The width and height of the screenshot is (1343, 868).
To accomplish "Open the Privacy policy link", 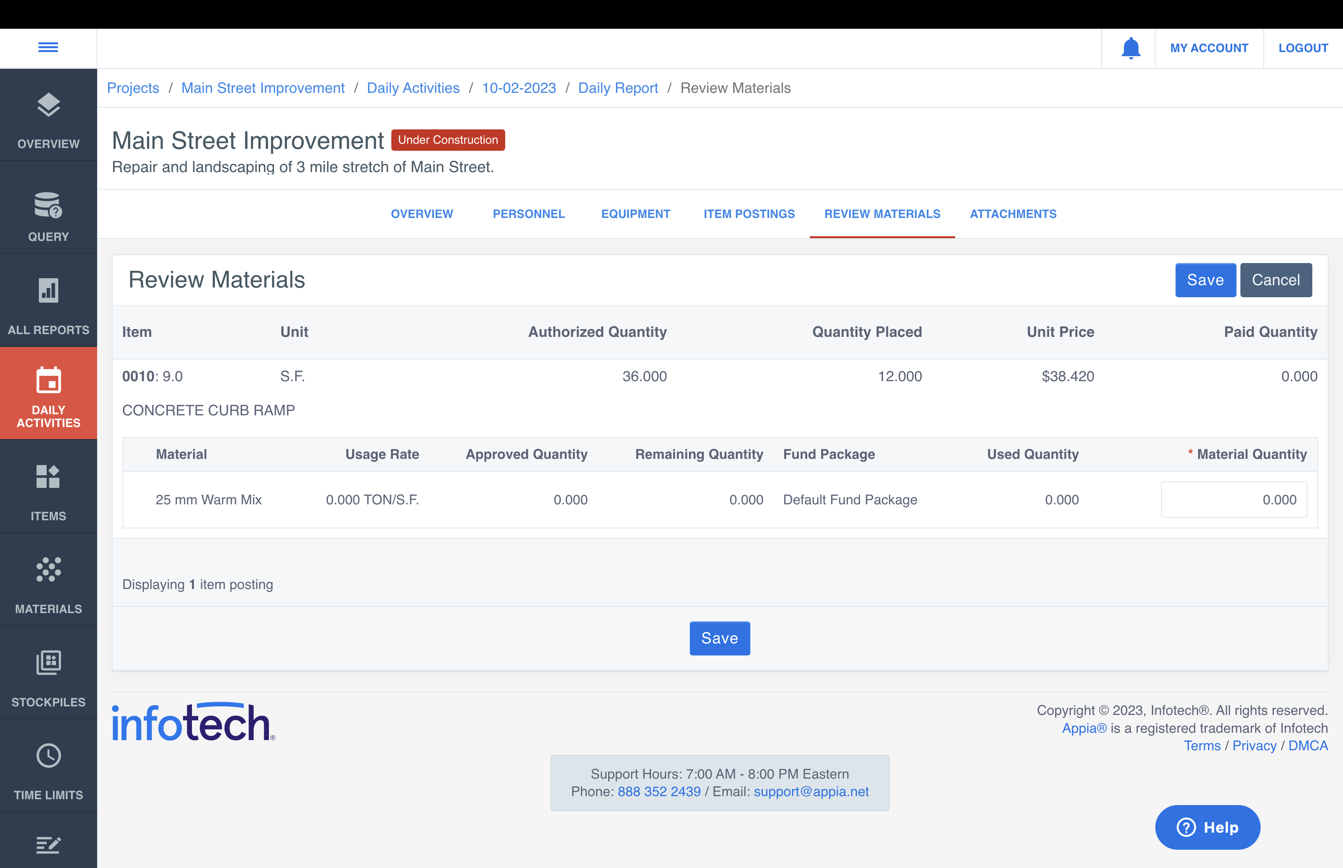I will point(1254,746).
